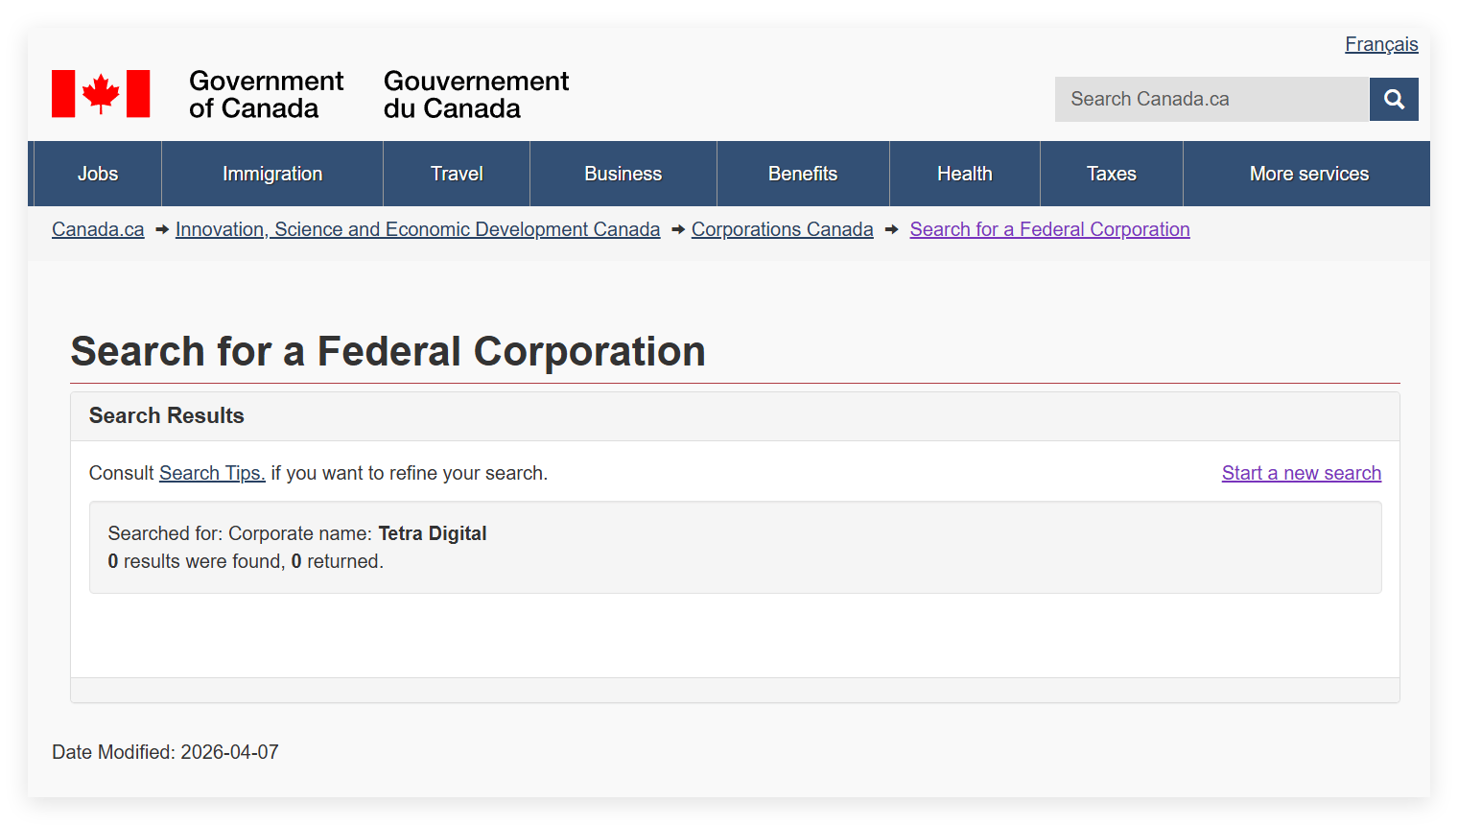The image size is (1458, 825).
Task: Click the '0 results were found' text
Action: tap(196, 561)
